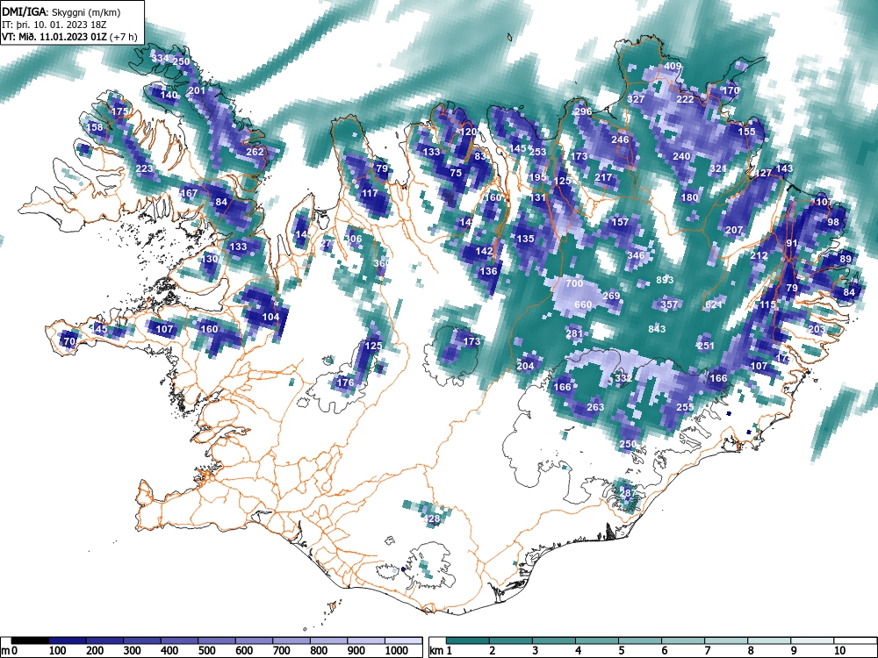Click the 428 value in the south

point(432,519)
